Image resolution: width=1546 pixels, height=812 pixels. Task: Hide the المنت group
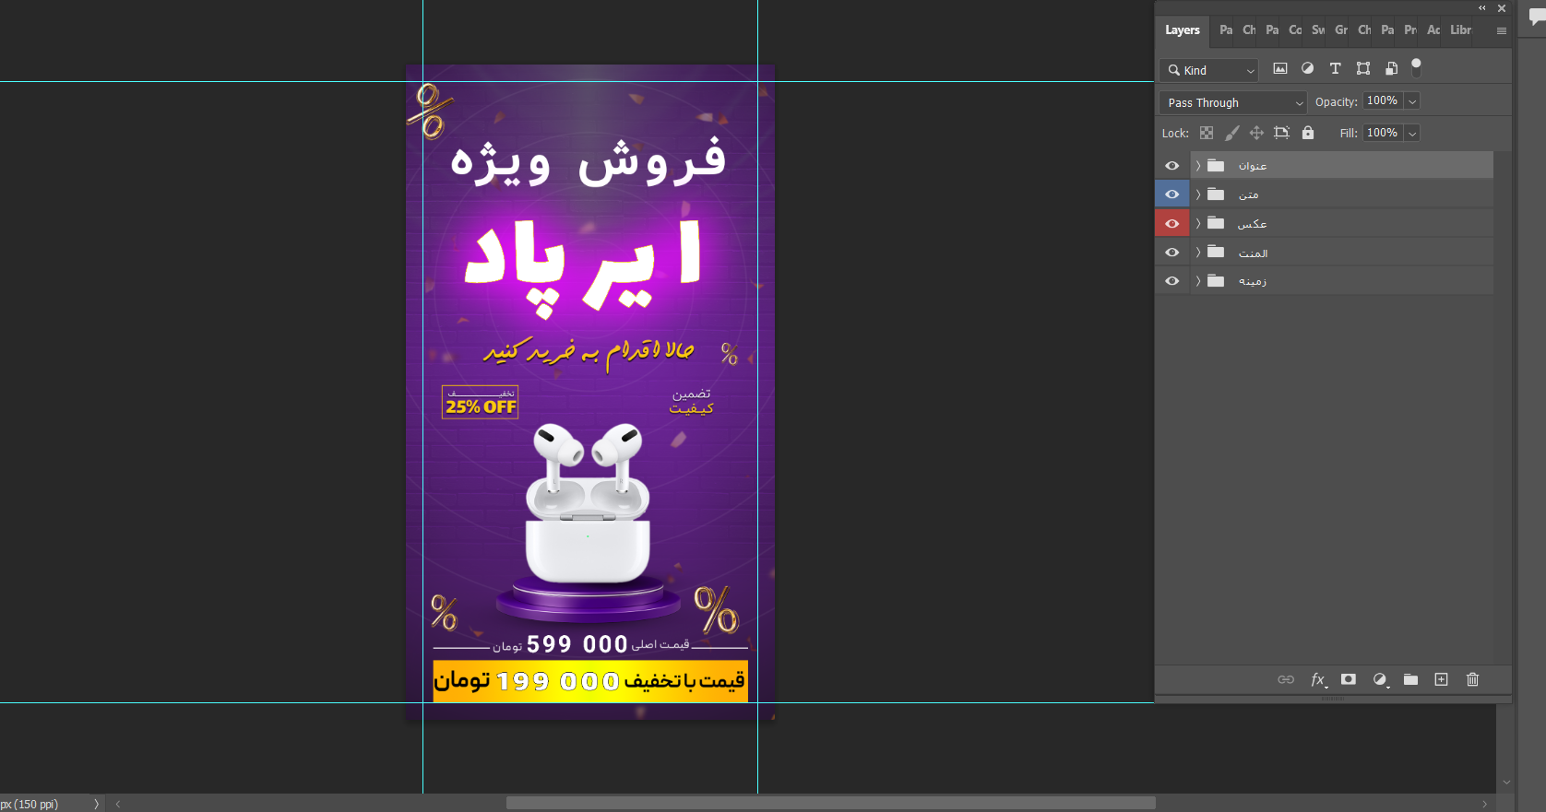(1171, 252)
